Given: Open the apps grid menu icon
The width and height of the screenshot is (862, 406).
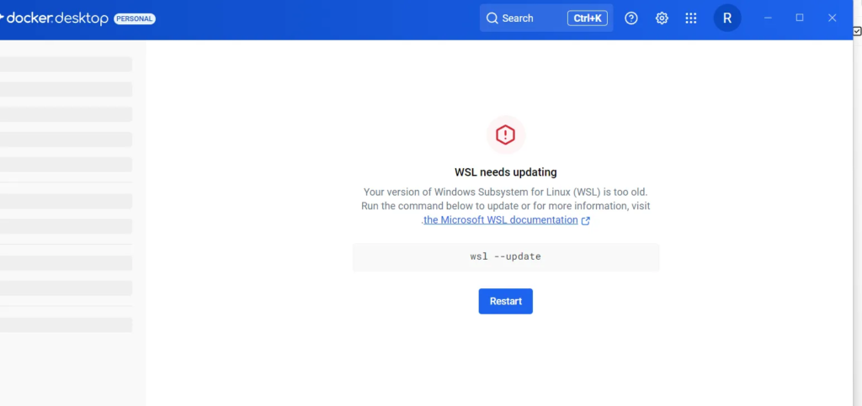Looking at the screenshot, I should pyautogui.click(x=691, y=18).
